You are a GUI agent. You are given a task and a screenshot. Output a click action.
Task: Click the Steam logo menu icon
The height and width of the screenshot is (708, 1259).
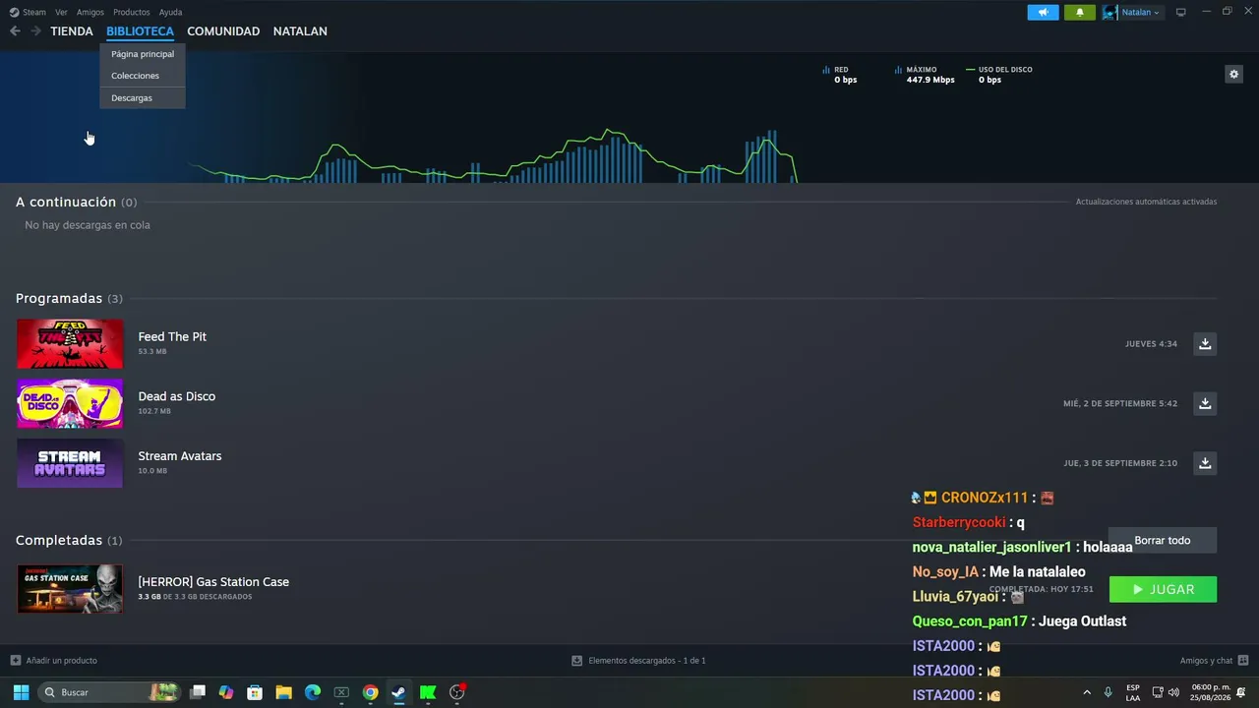14,12
